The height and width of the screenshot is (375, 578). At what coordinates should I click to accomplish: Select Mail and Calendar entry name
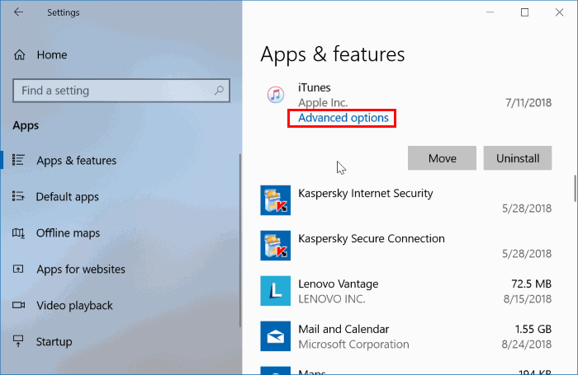click(x=343, y=329)
